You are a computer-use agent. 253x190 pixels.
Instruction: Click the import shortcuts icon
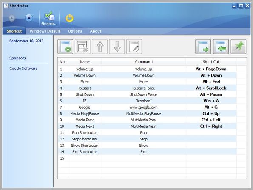coord(221,47)
